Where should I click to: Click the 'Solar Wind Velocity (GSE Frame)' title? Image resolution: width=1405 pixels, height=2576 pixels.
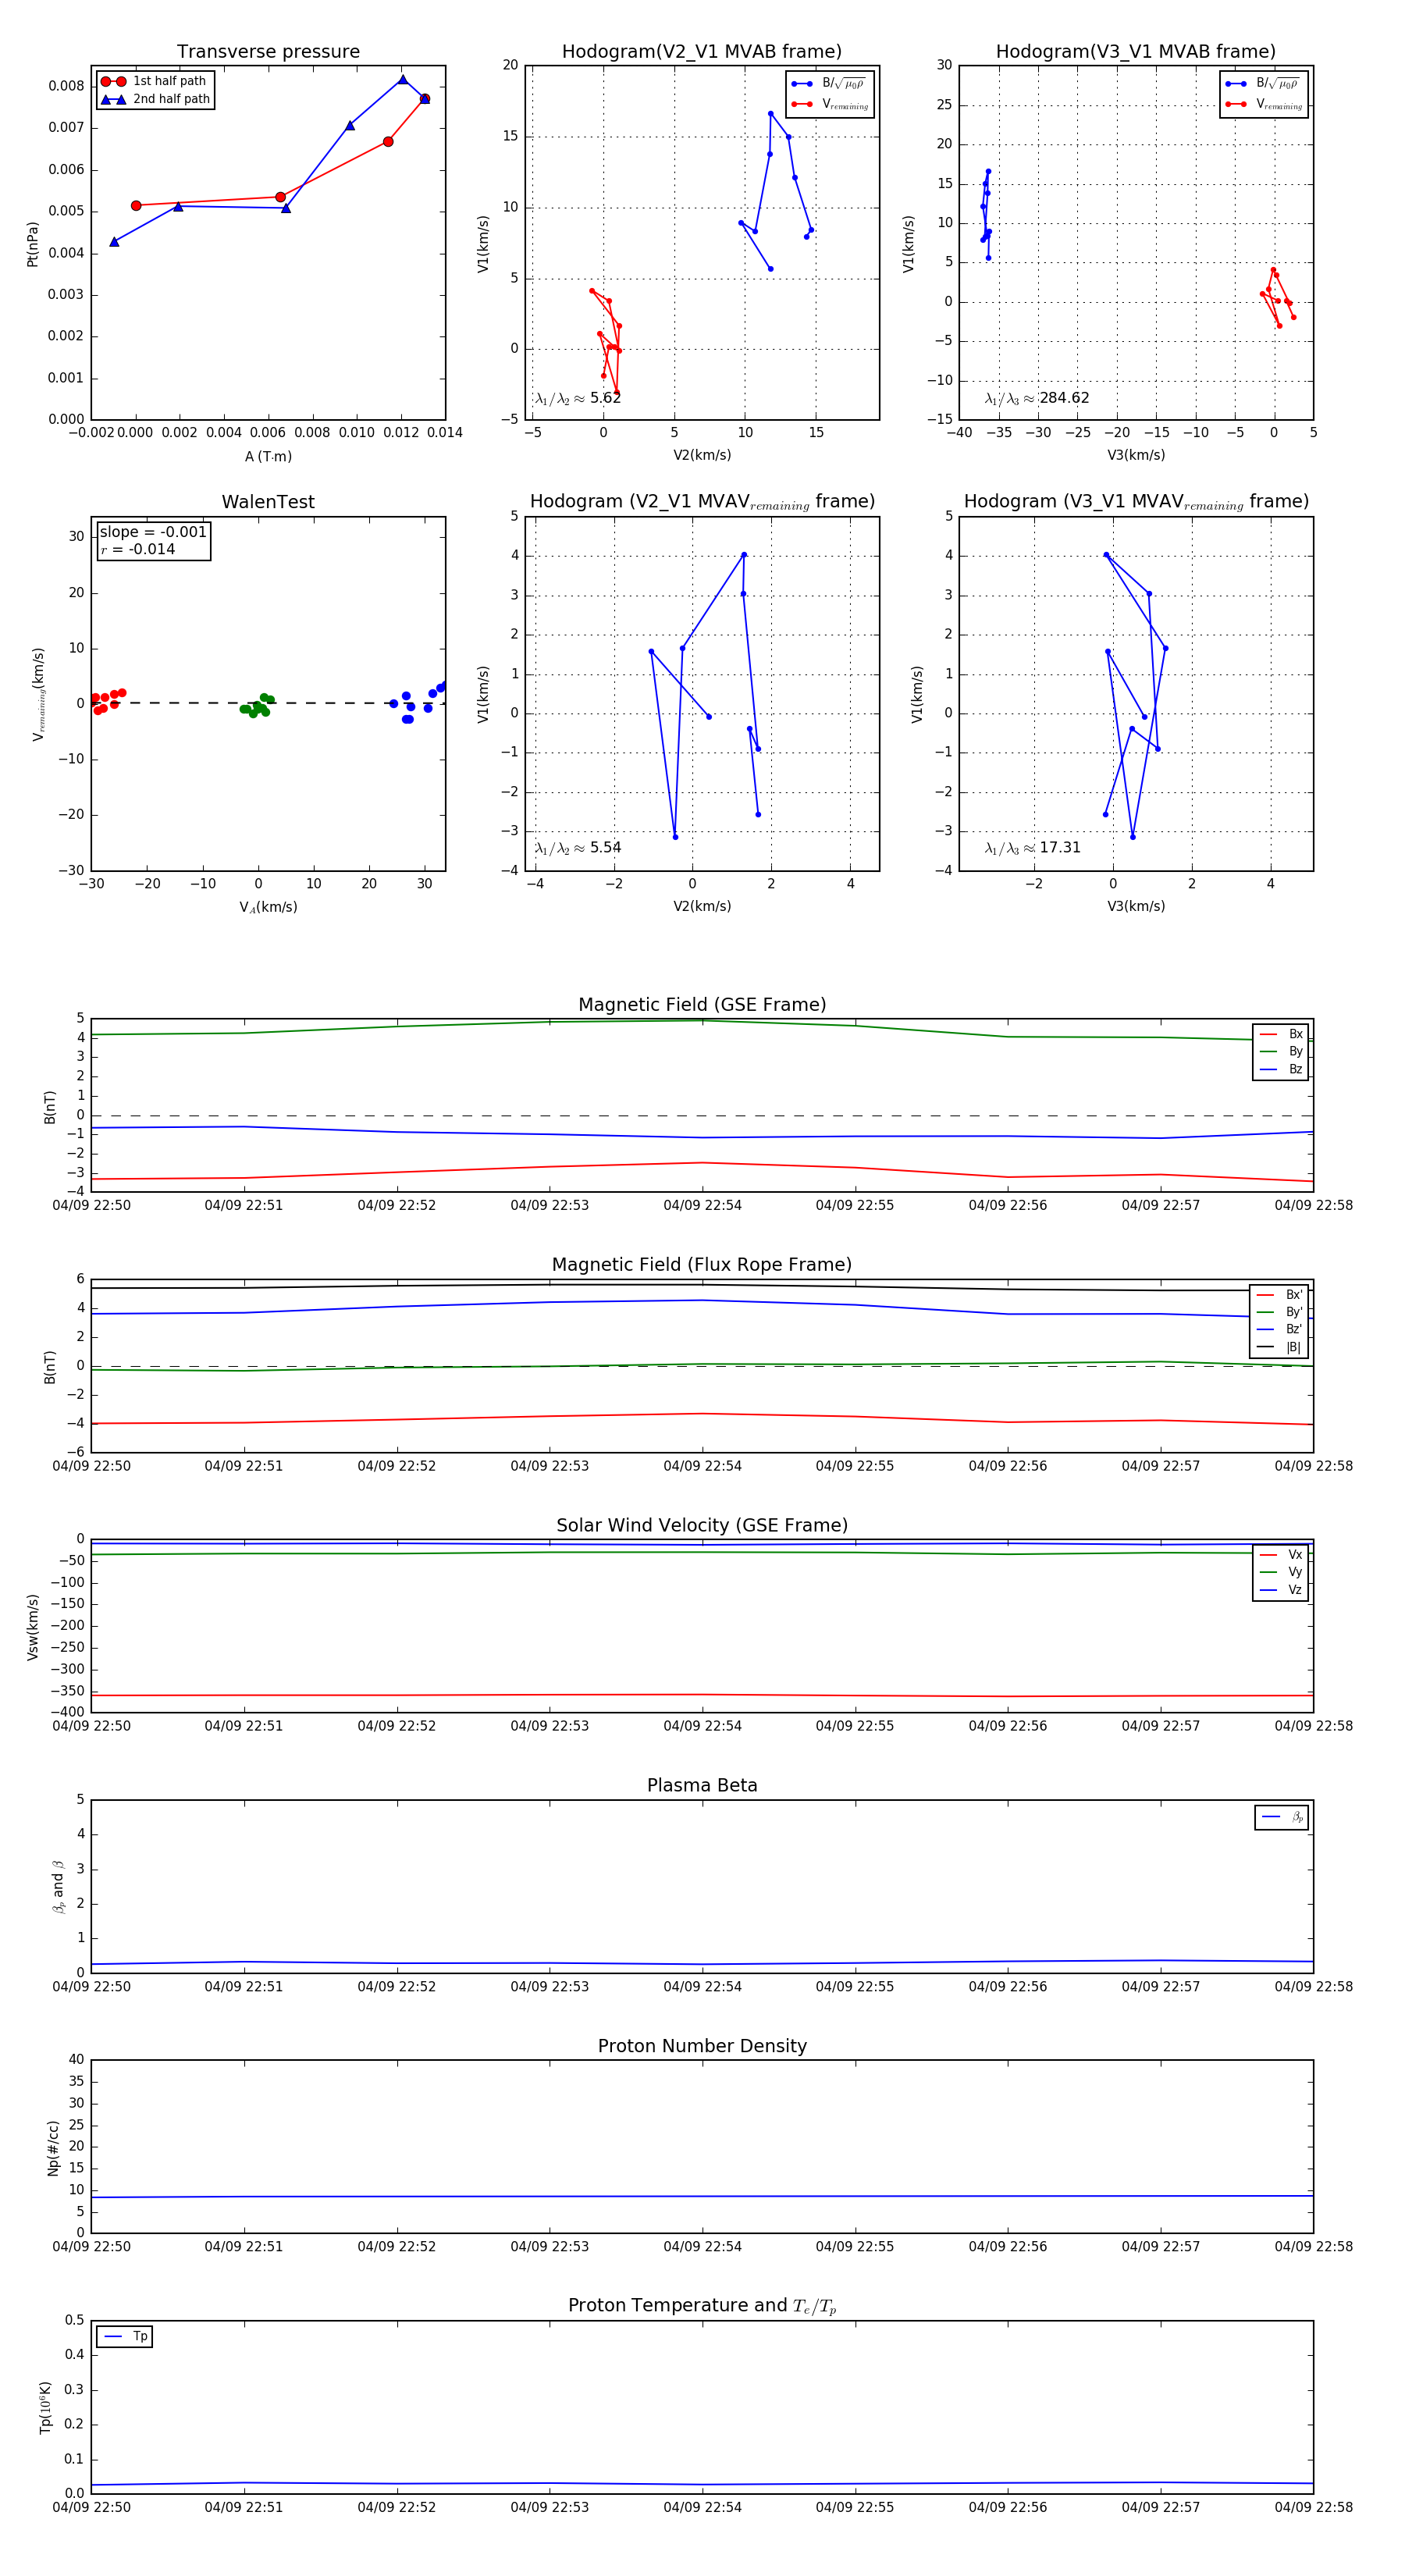pos(702,1526)
